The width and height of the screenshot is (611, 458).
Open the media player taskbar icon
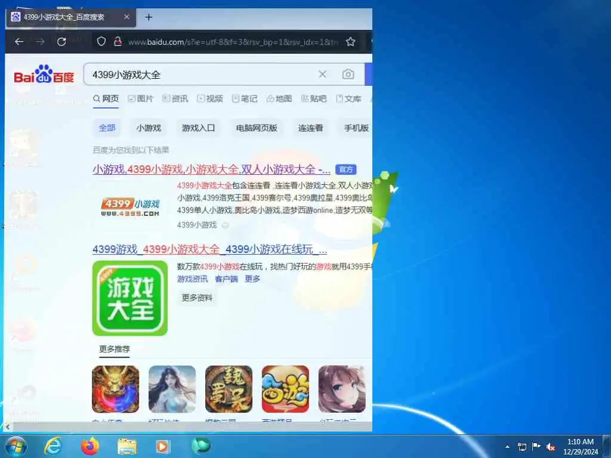coord(162,446)
